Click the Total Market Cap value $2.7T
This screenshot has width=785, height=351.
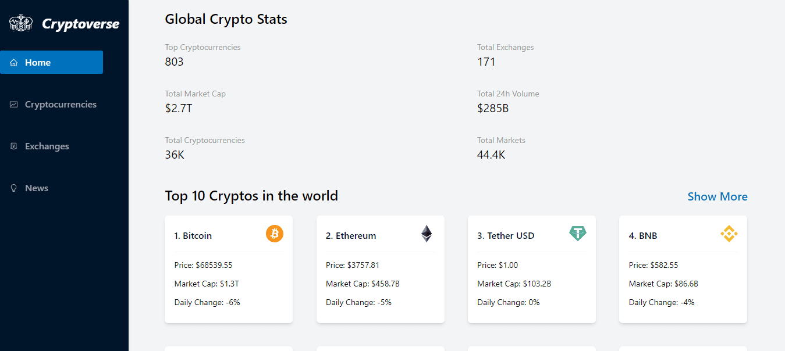pyautogui.click(x=178, y=108)
